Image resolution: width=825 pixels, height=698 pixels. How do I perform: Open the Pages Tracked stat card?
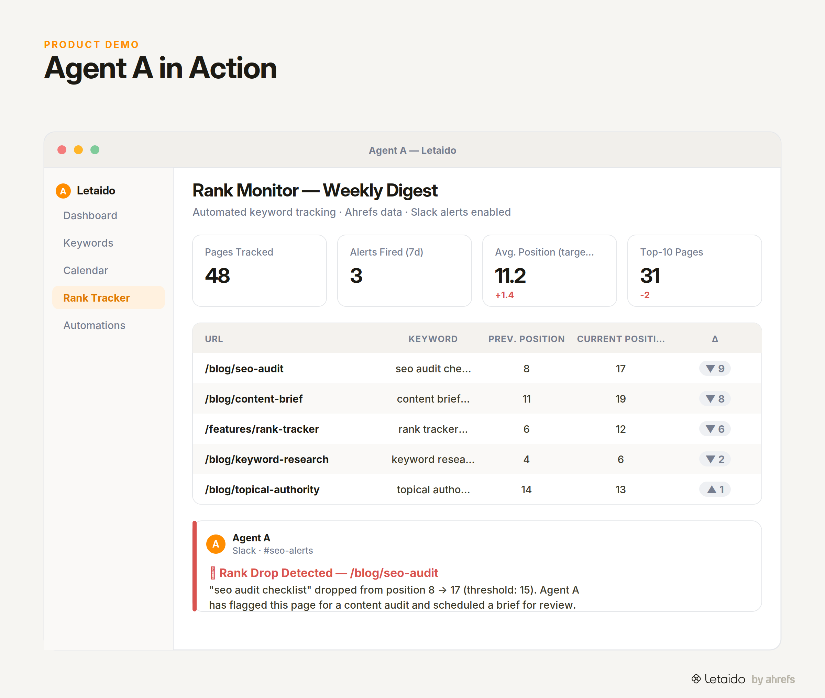259,271
